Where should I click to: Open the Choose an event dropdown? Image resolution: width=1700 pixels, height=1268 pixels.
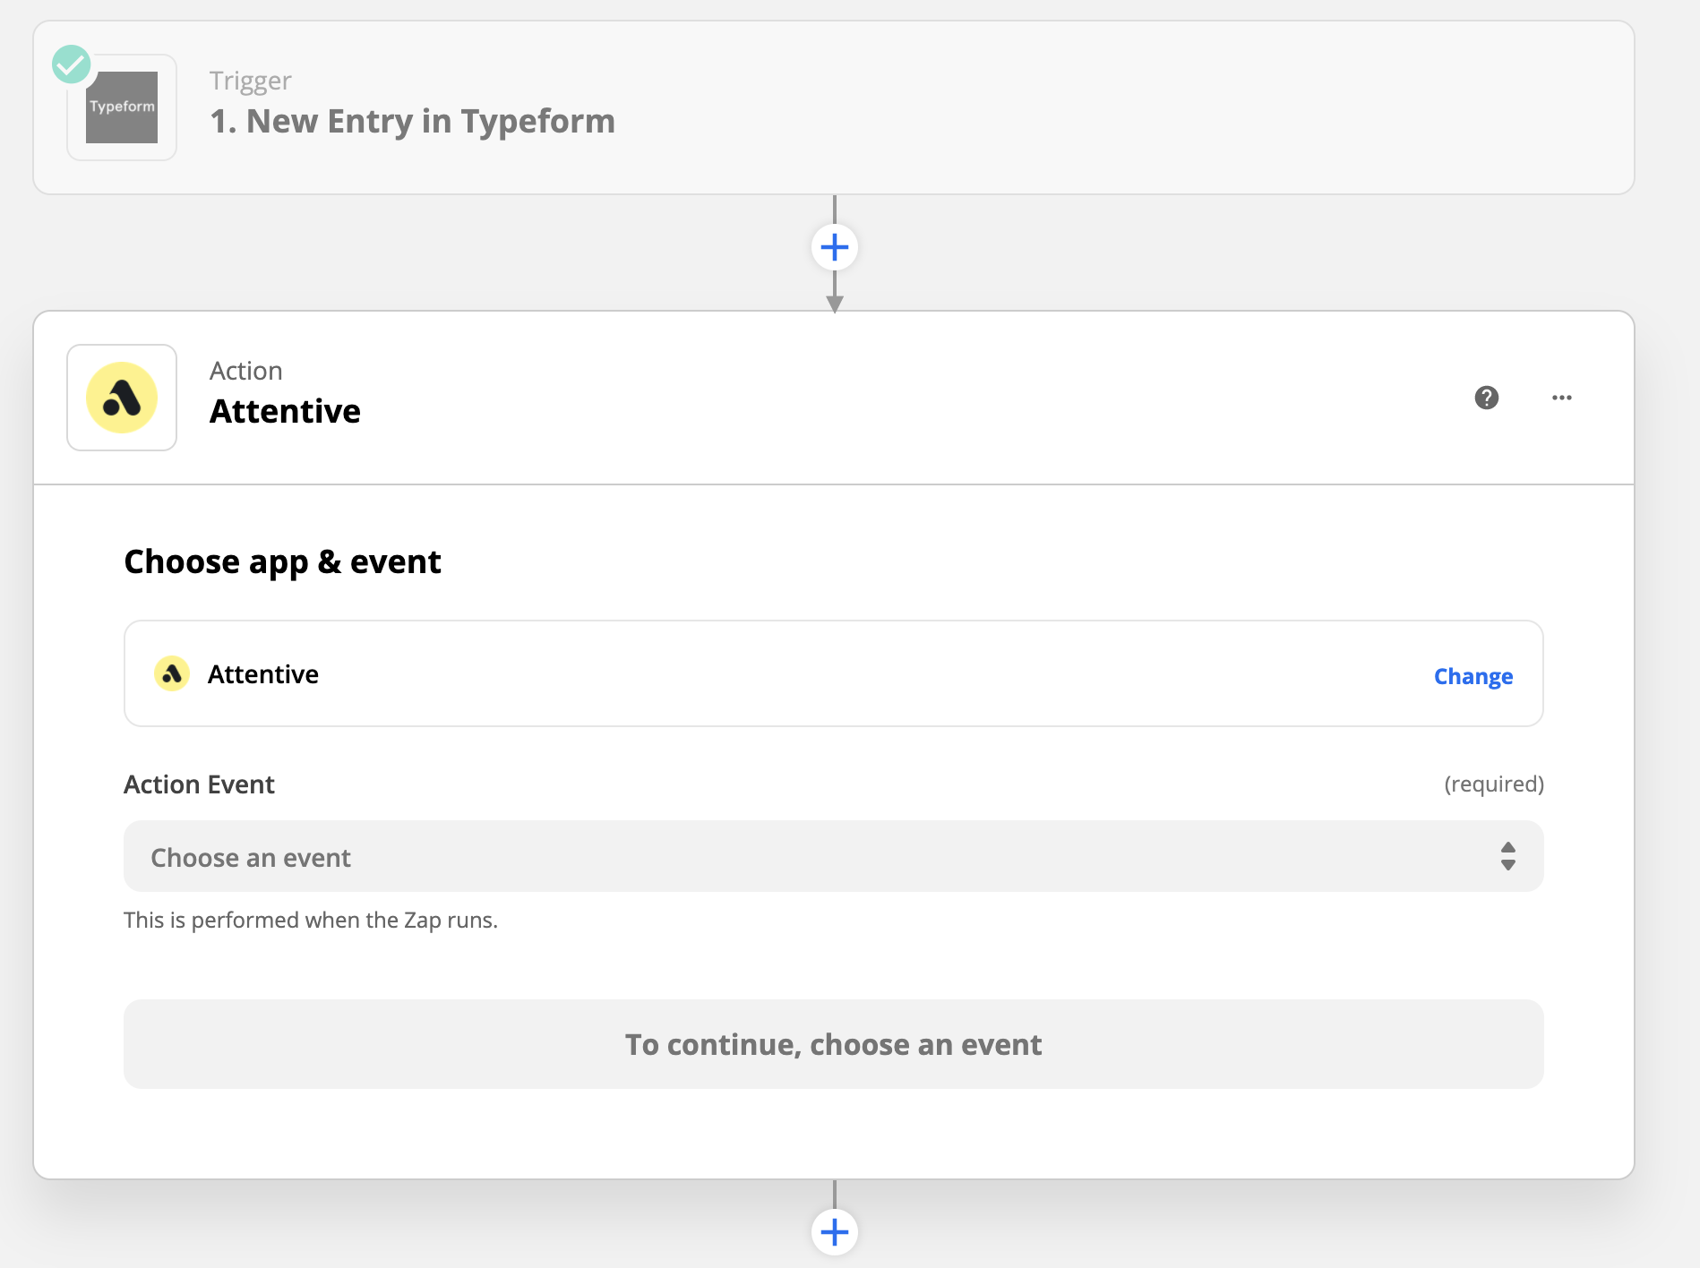pyautogui.click(x=834, y=857)
